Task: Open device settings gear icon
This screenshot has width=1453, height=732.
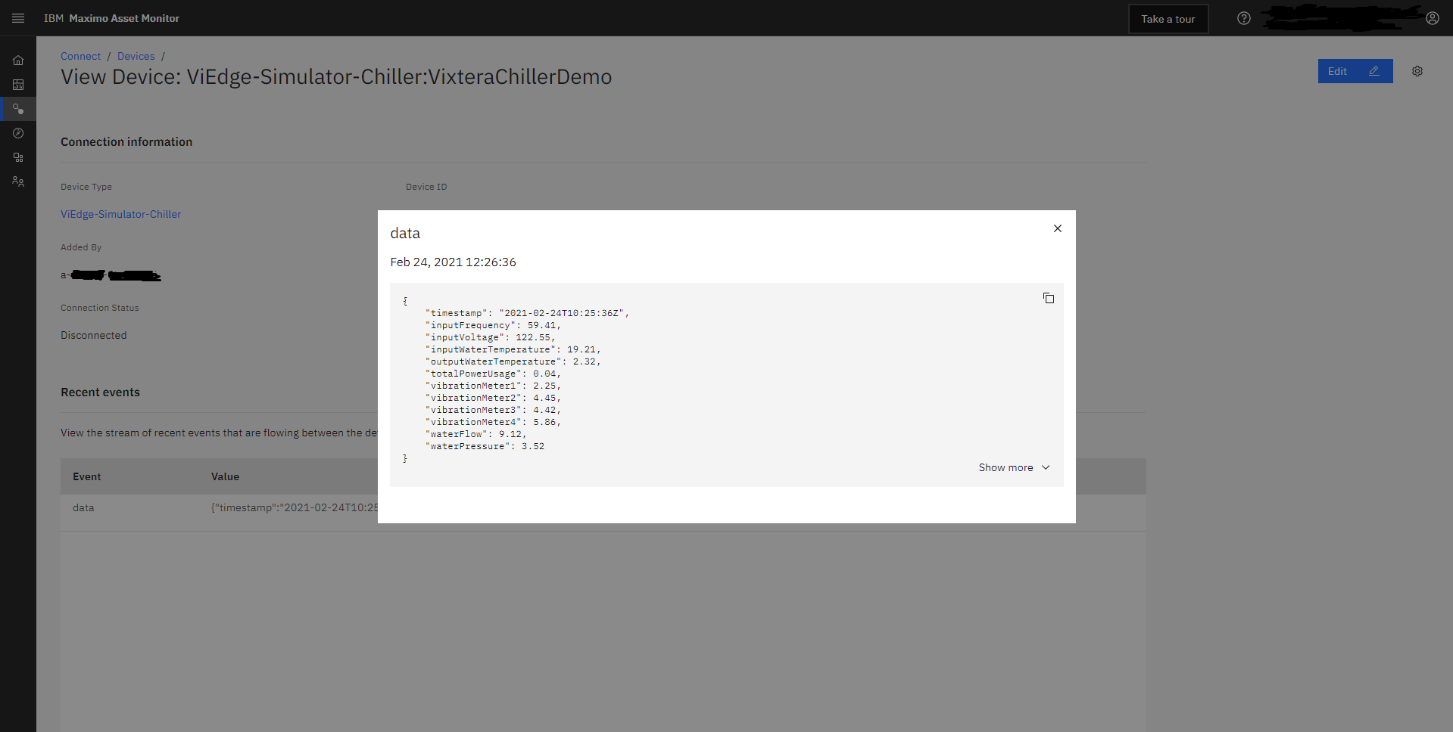Action: 1417,71
